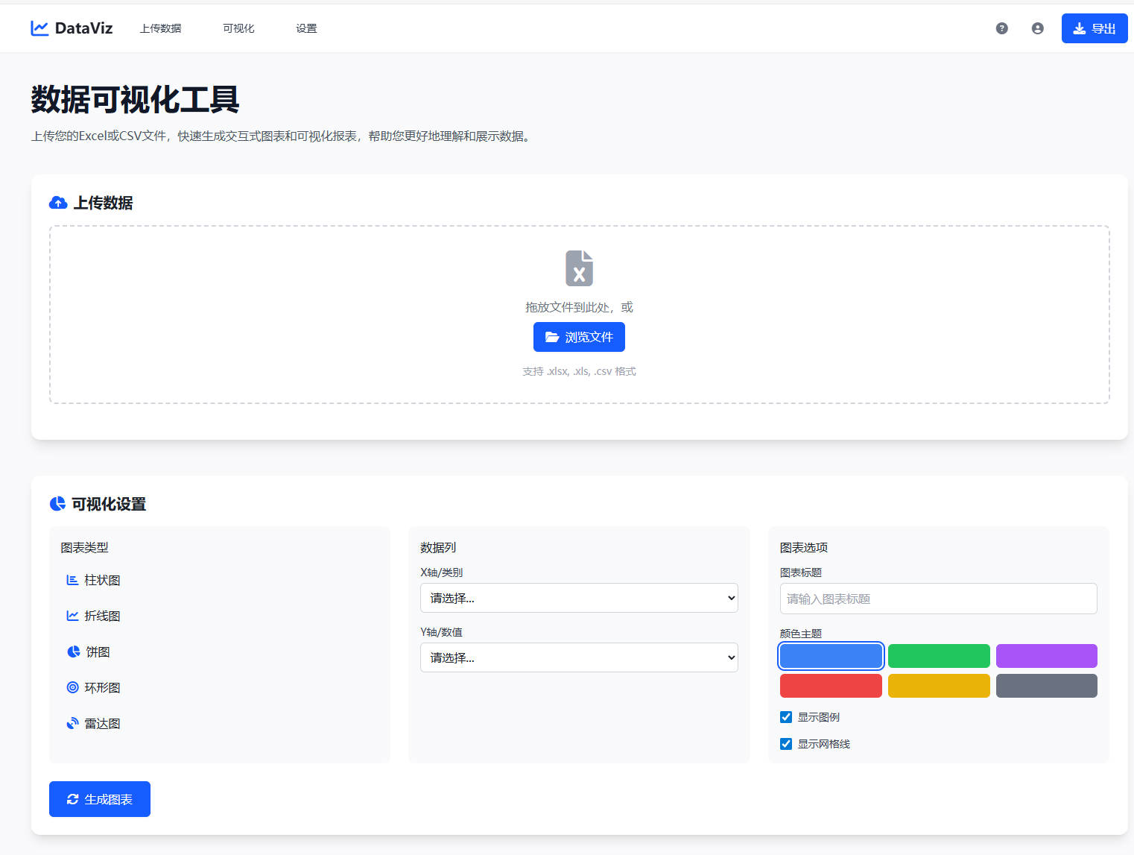The height and width of the screenshot is (855, 1134).
Task: Click the pie icon beside 可视化设置 heading
Action: coord(57,504)
